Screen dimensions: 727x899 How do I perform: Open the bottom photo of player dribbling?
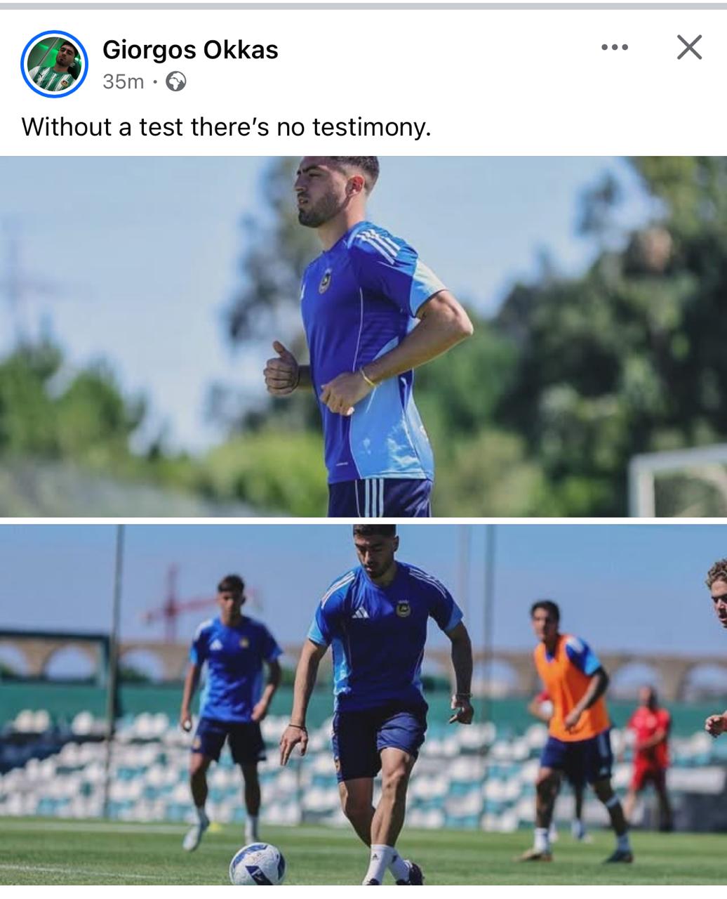click(363, 704)
